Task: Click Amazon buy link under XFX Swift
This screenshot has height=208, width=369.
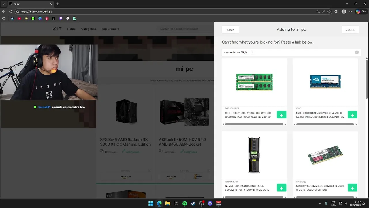Action: 125,176
